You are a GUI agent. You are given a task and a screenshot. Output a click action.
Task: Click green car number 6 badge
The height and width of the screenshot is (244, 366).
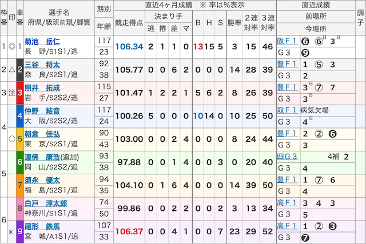[20, 162]
